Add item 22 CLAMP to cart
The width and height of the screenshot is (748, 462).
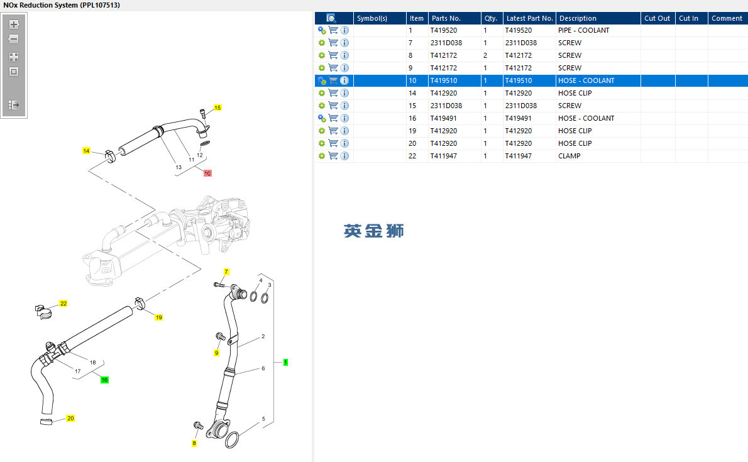coord(333,156)
